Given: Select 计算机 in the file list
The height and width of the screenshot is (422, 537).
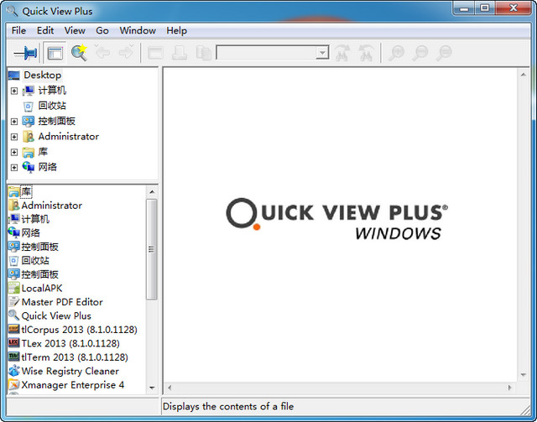Looking at the screenshot, I should click(x=35, y=219).
